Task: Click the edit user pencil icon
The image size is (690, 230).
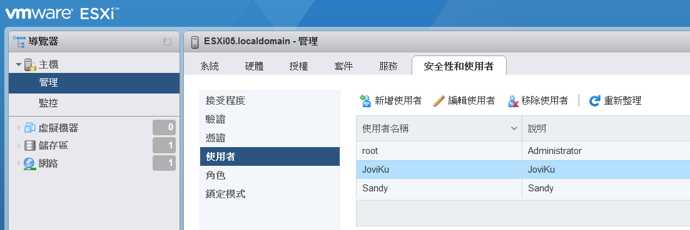Action: point(439,101)
